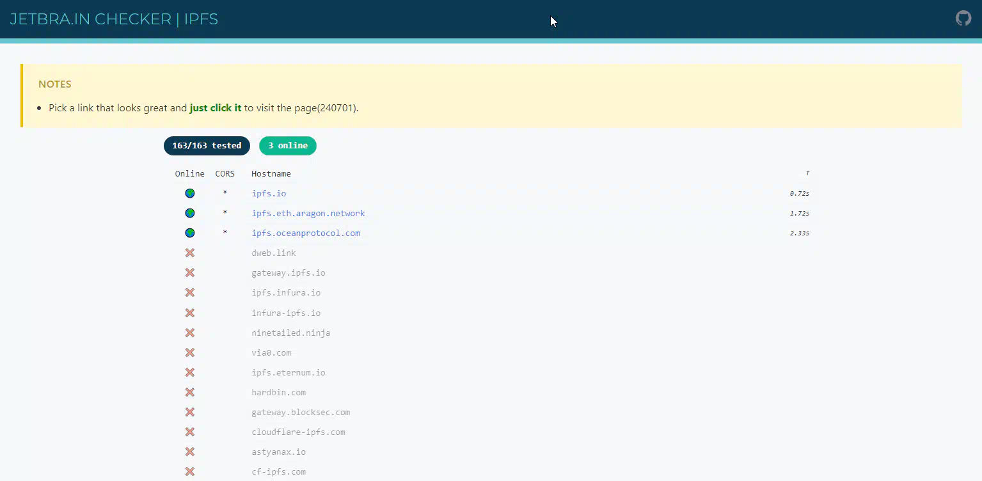Click the red X icon for ipfs.eternum.io
Image resolution: width=982 pixels, height=481 pixels.
click(190, 372)
